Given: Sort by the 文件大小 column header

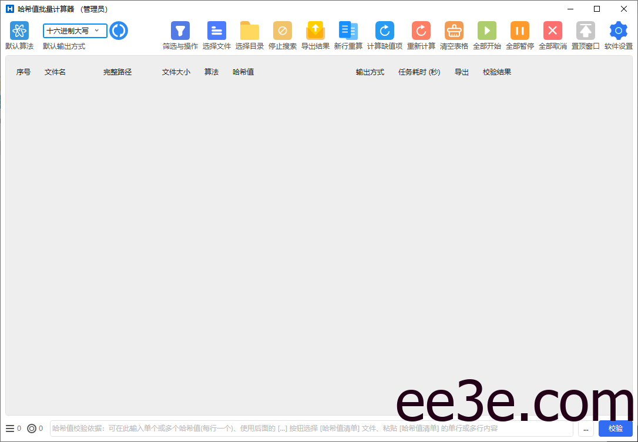Looking at the screenshot, I should [176, 72].
